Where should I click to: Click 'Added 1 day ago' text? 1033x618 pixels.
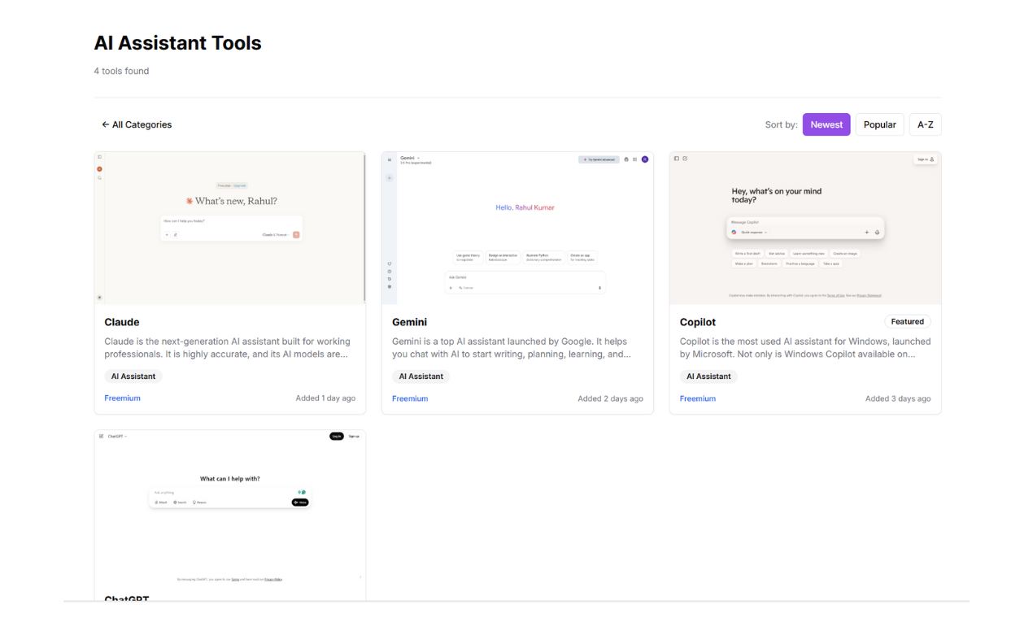coord(325,398)
